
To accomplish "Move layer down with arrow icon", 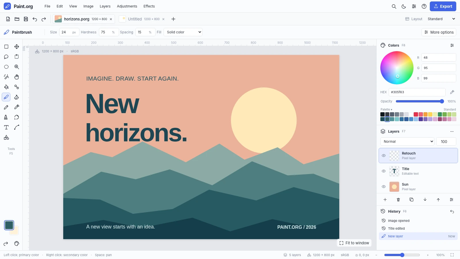I will pyautogui.click(x=425, y=200).
